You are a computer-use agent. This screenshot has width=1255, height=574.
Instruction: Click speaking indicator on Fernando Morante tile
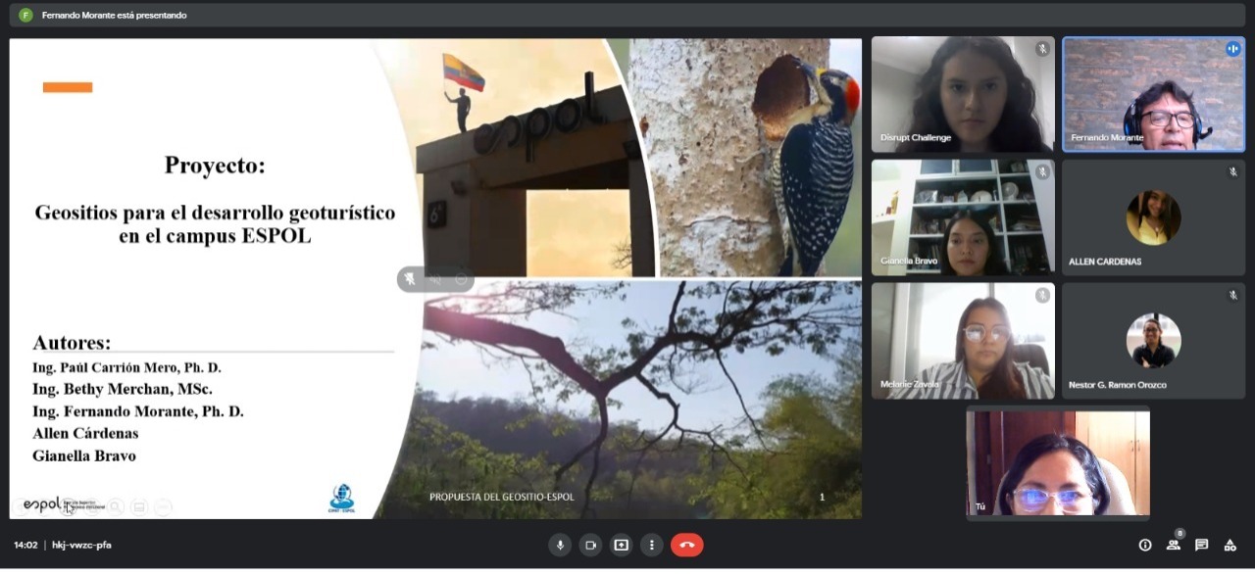click(1232, 49)
